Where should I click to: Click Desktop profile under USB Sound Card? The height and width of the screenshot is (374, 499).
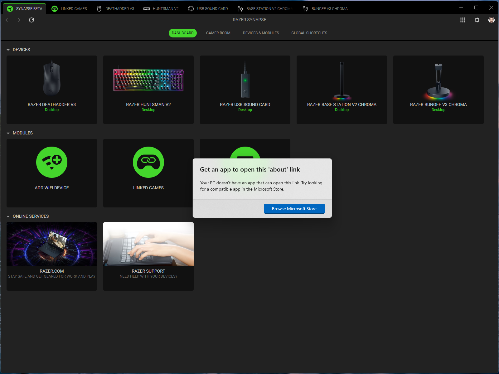[x=245, y=110]
